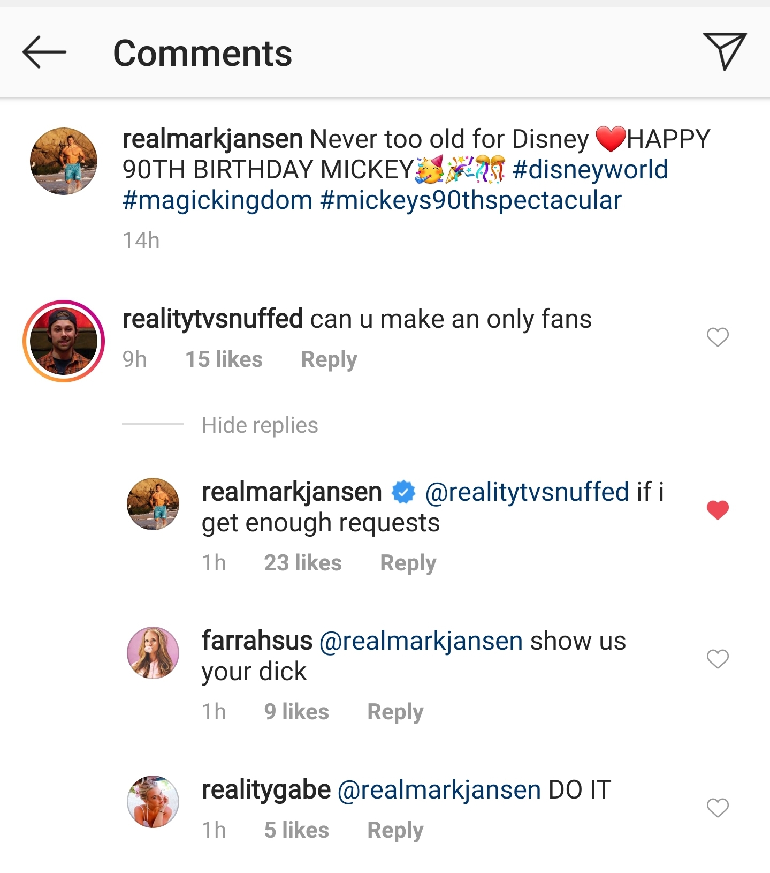Open the @realitytvsnuffed mention
This screenshot has width=770, height=873.
(527, 491)
